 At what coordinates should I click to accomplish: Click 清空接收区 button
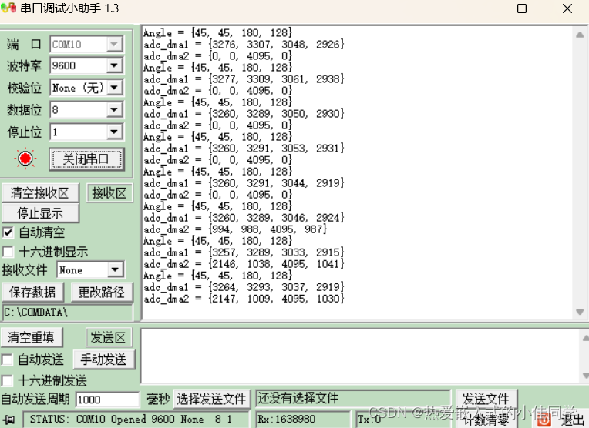[40, 192]
